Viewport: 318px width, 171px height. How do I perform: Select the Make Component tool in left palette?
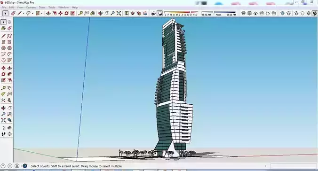point(9,22)
